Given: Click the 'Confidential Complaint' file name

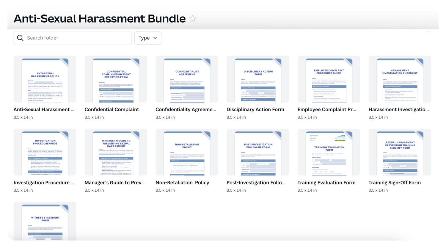Looking at the screenshot, I should [x=112, y=110].
